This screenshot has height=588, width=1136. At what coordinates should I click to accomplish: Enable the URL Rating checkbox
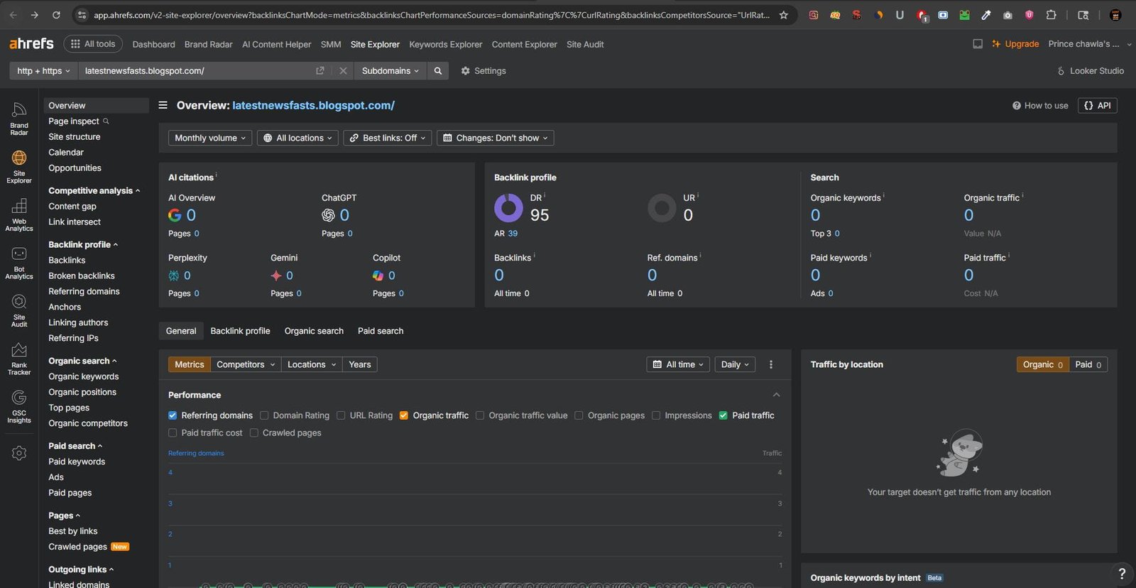click(341, 415)
